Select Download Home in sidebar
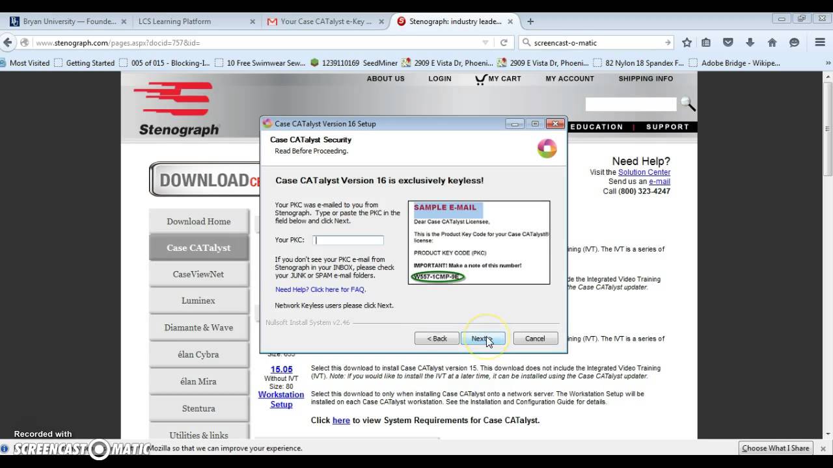This screenshot has width=833, height=468. (x=198, y=221)
